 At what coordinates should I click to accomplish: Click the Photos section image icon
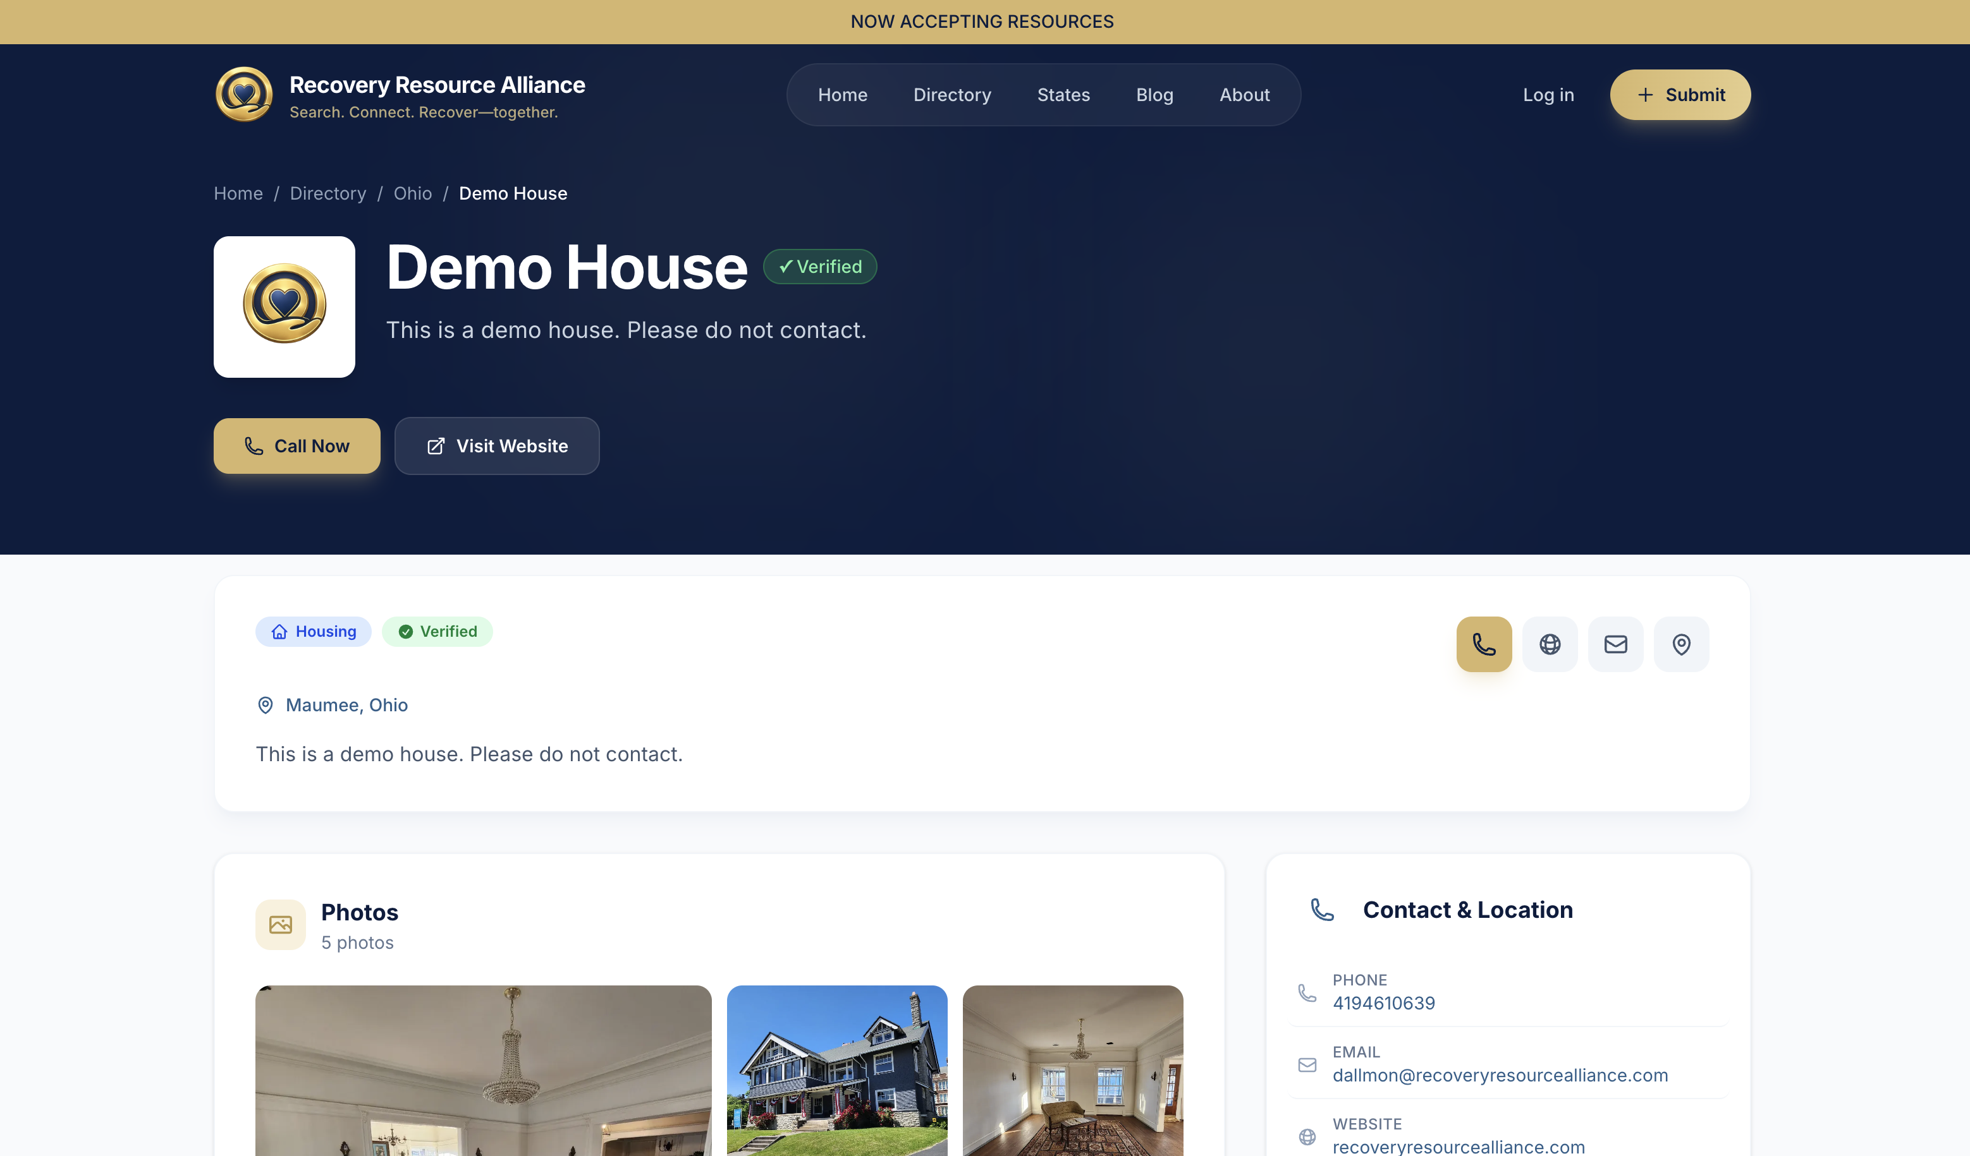point(280,925)
